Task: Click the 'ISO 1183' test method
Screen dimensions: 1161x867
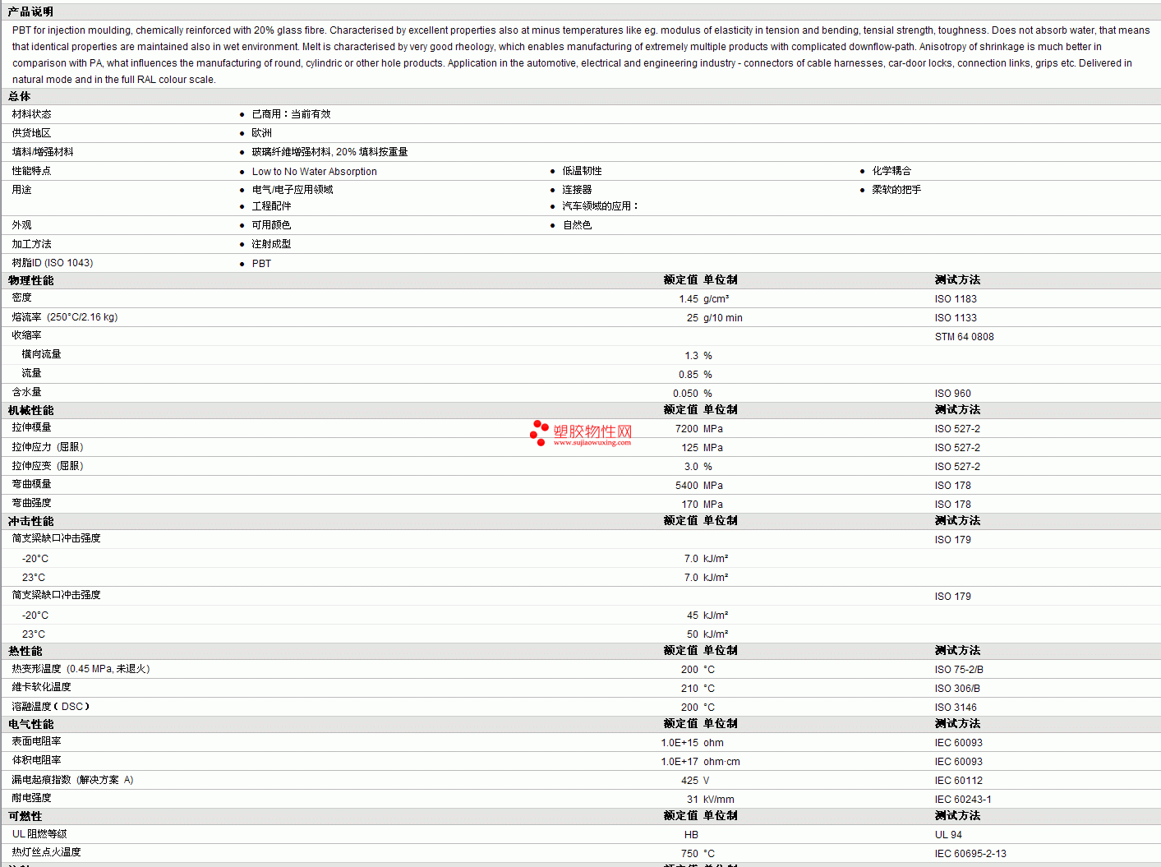Action: 956,299
